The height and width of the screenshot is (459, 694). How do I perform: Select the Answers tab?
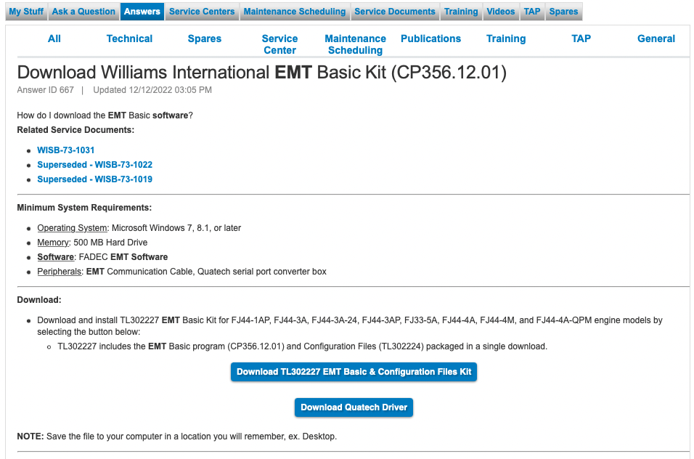142,12
